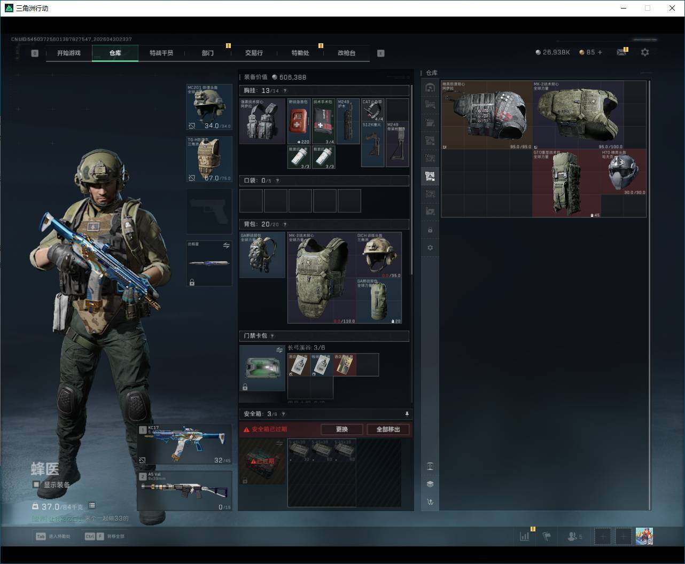Click the safe-storage icon above the layers icon
Viewport: 685px width, 564px height.
[430, 466]
